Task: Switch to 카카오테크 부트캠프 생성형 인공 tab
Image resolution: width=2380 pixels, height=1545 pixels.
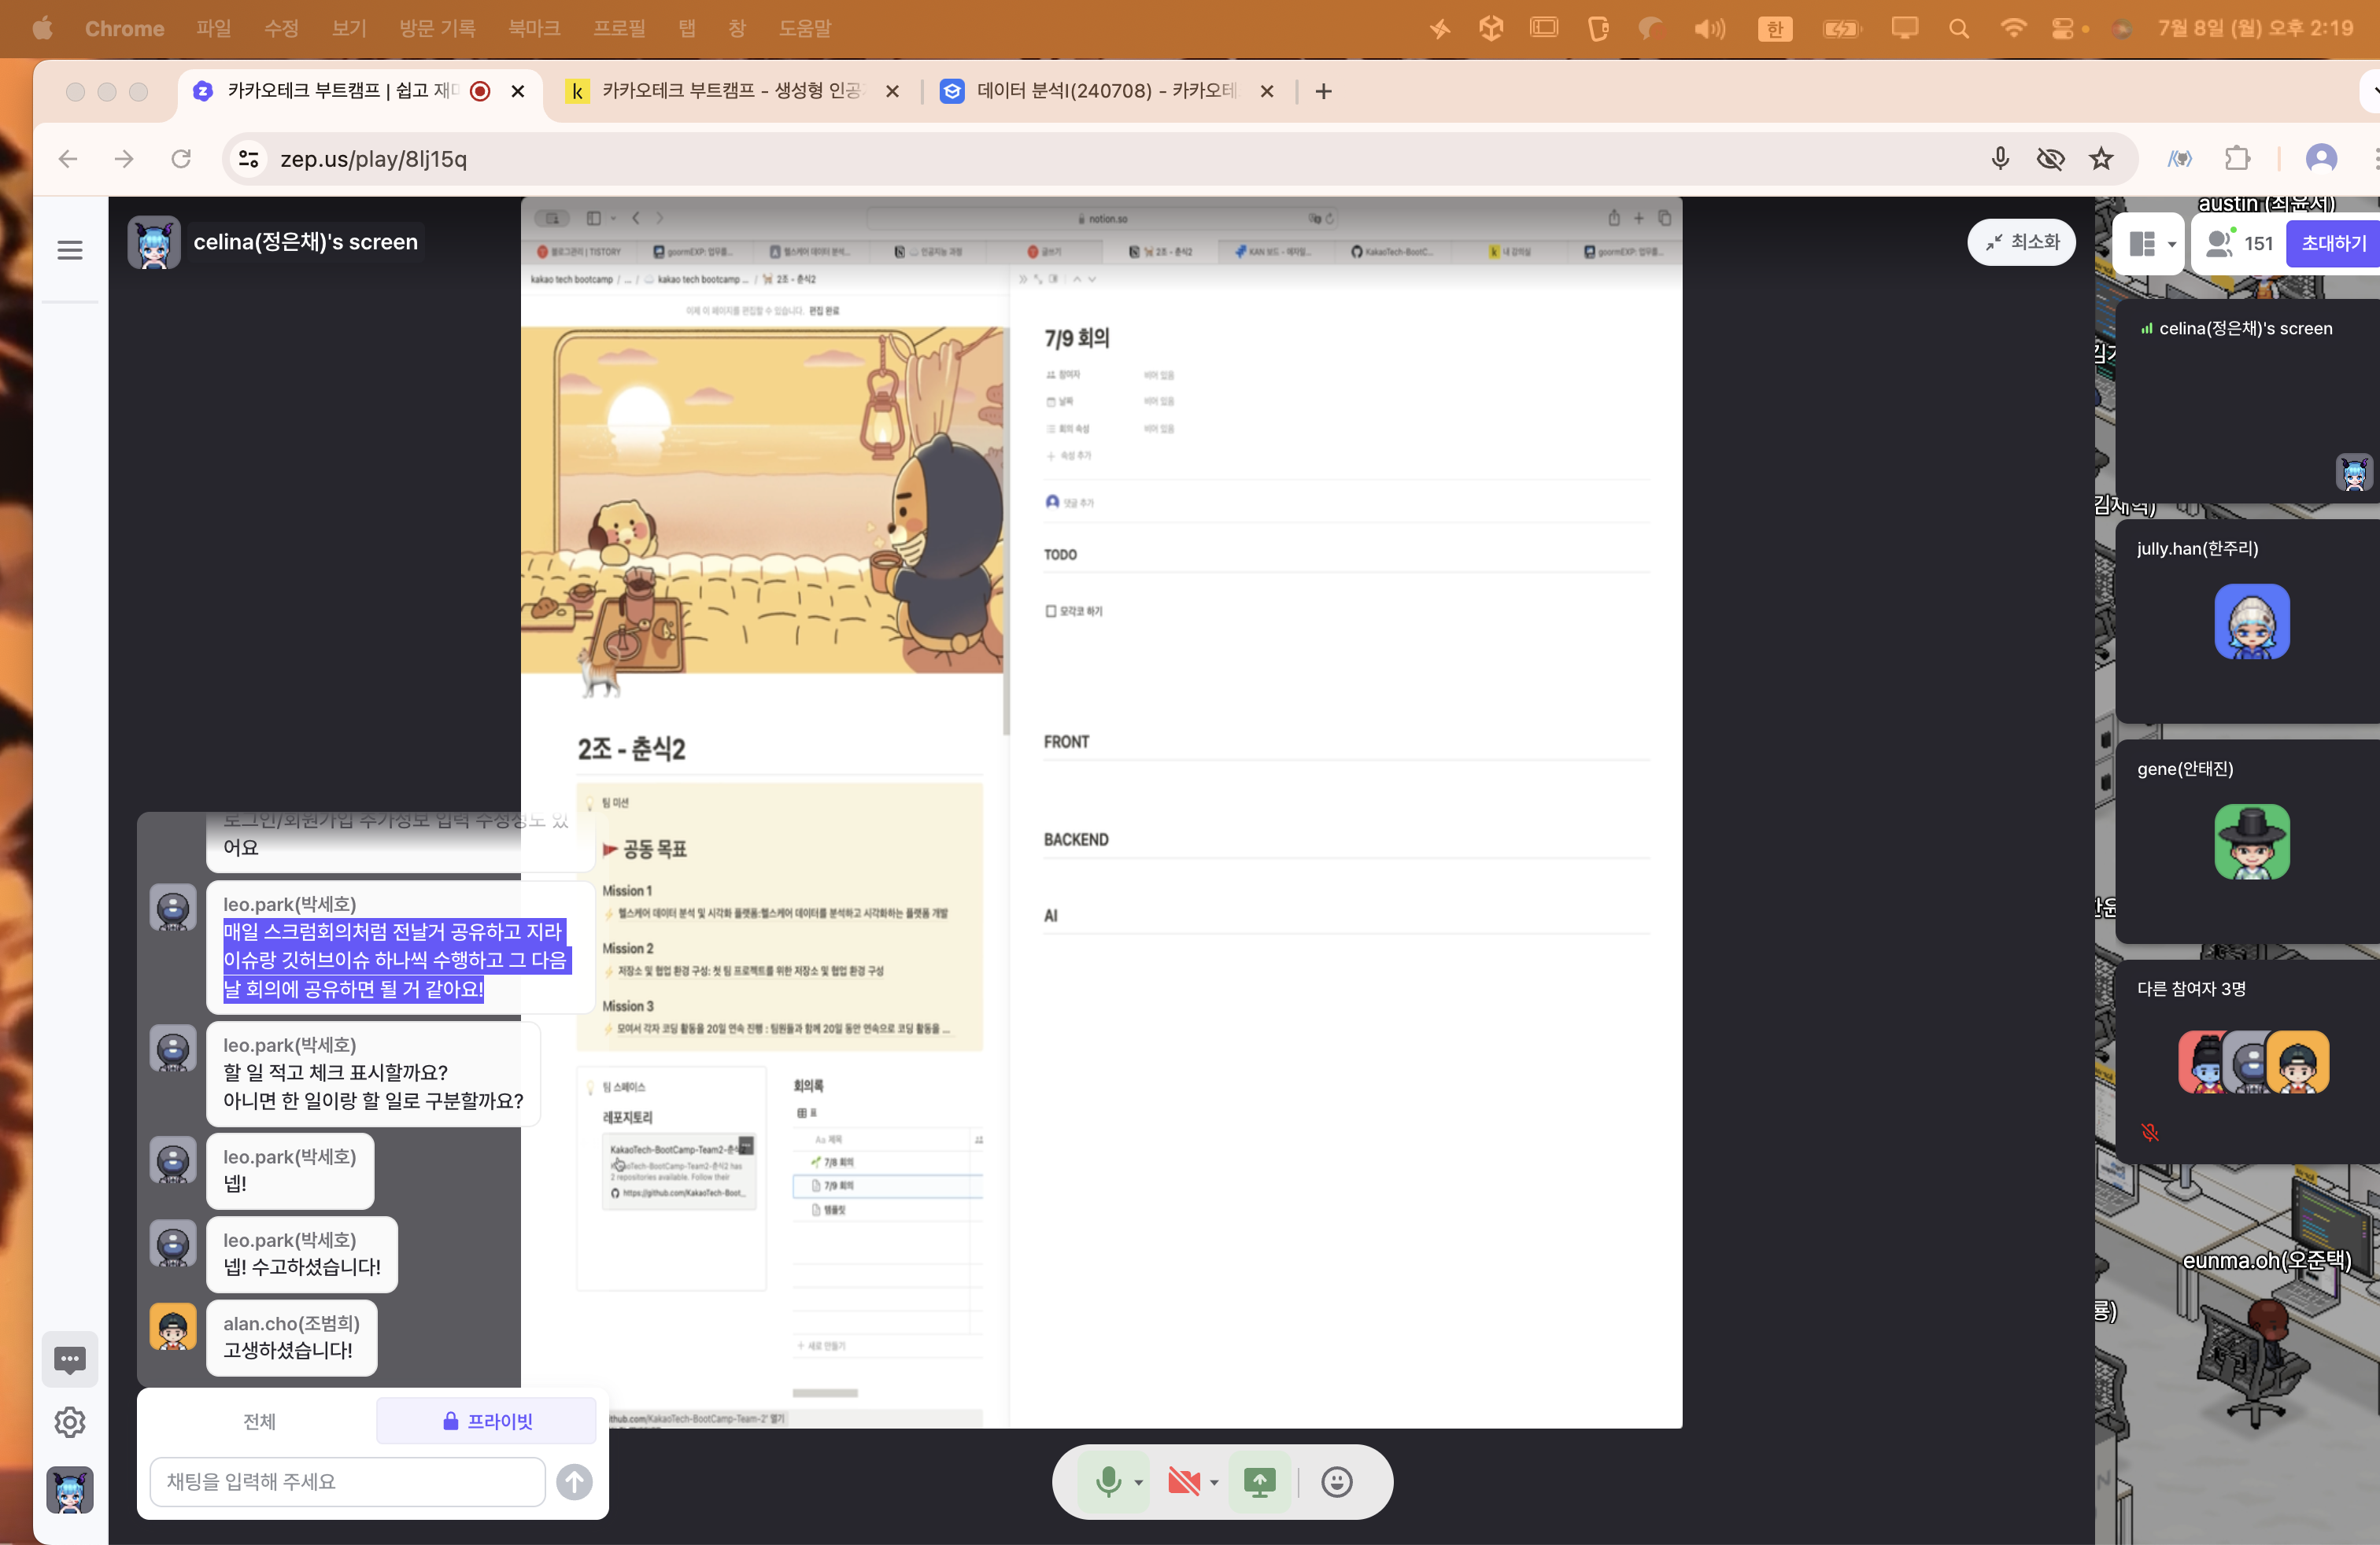Action: pos(730,91)
